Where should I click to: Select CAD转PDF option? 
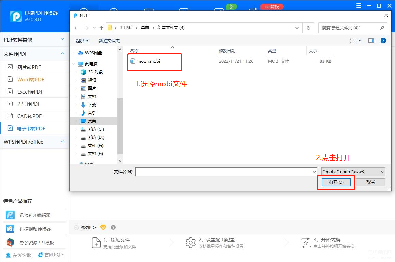tap(34, 116)
